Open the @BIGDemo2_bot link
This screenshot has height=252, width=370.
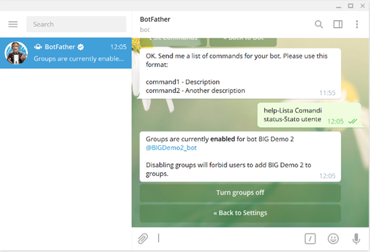coord(171,147)
